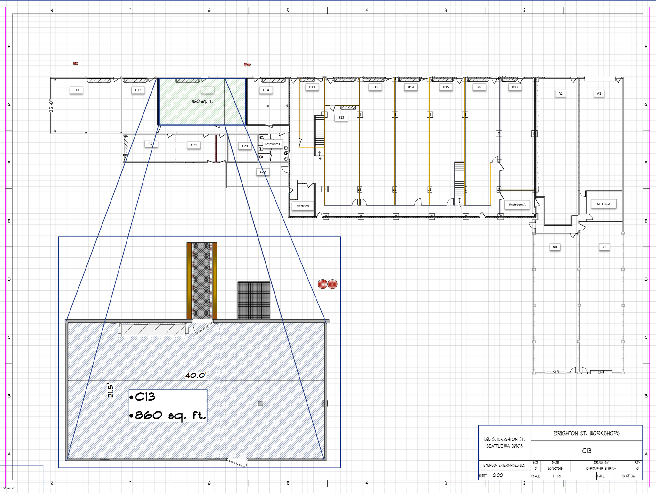
Task: Select the B17 room label
Action: point(515,87)
